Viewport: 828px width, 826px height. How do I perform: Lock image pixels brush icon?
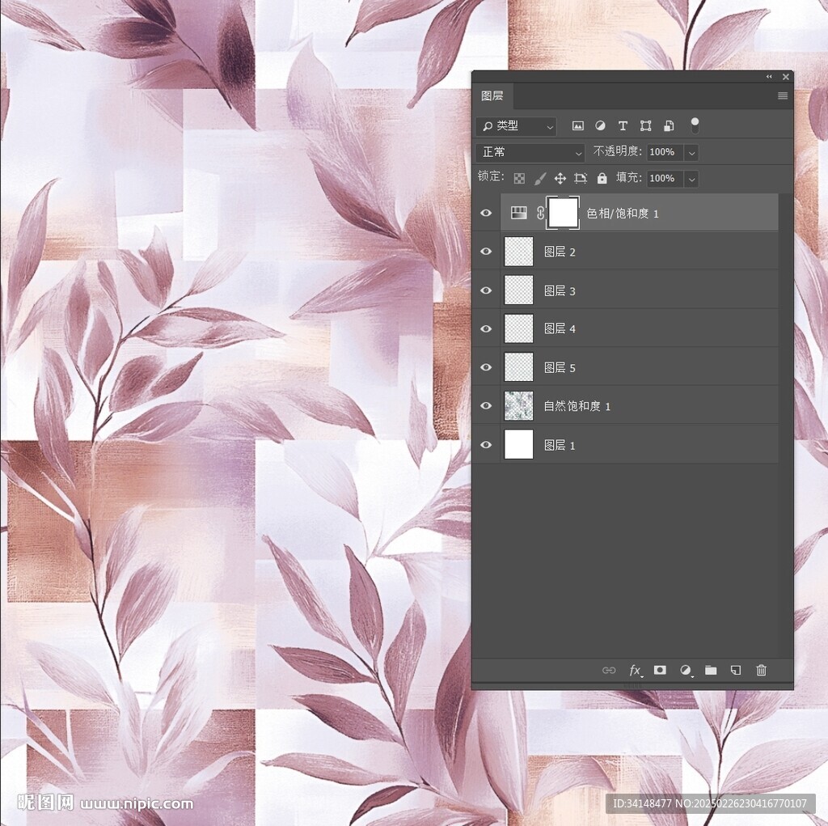pyautogui.click(x=539, y=179)
